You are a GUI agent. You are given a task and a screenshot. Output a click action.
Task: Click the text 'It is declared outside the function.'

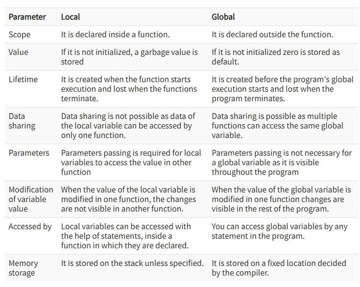(x=271, y=35)
